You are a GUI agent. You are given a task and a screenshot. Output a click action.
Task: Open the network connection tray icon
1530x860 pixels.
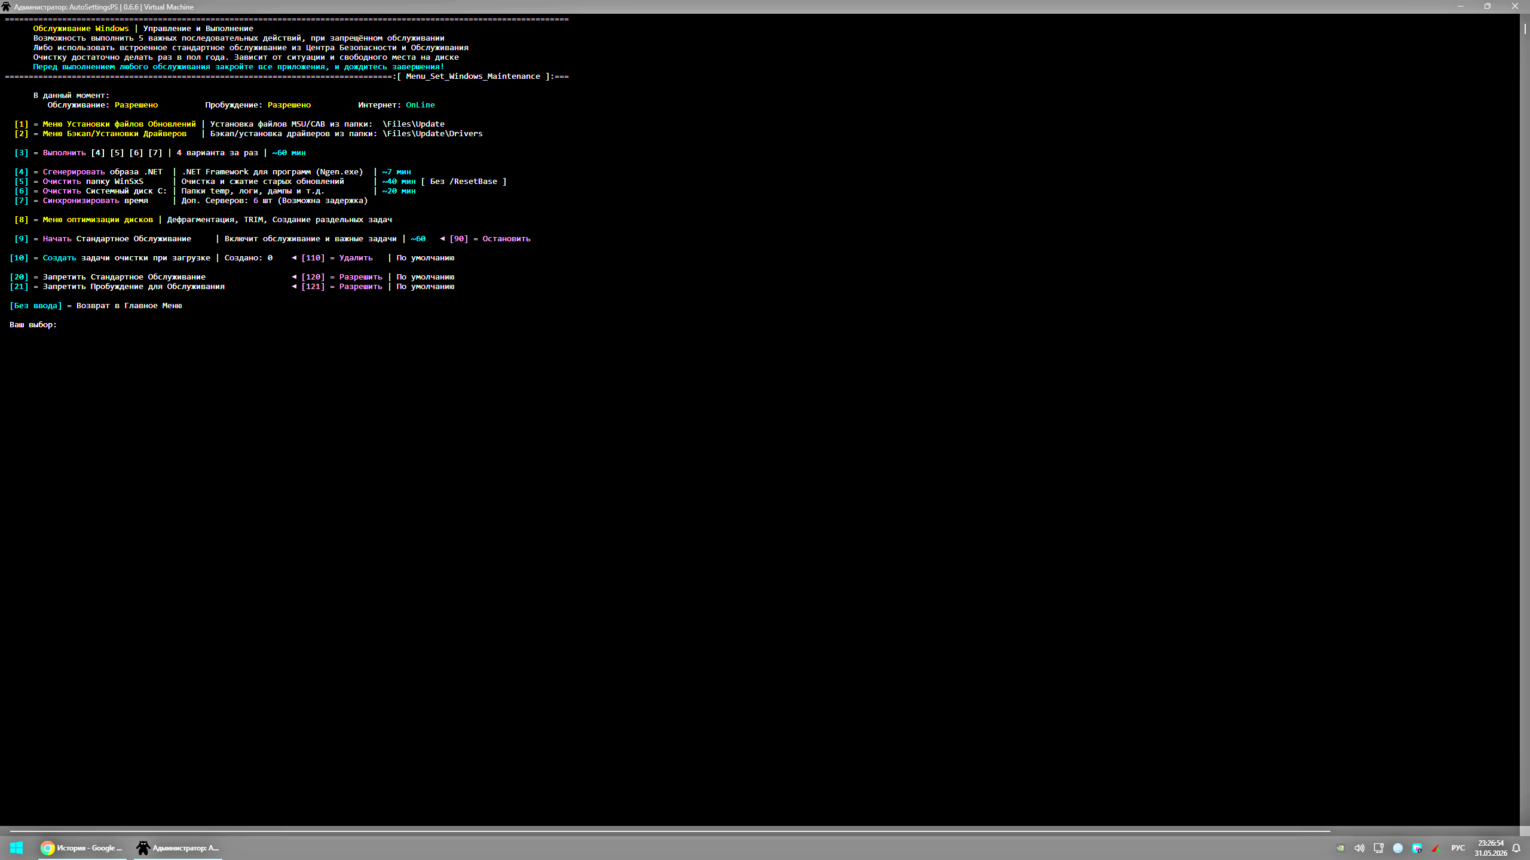[x=1378, y=848]
